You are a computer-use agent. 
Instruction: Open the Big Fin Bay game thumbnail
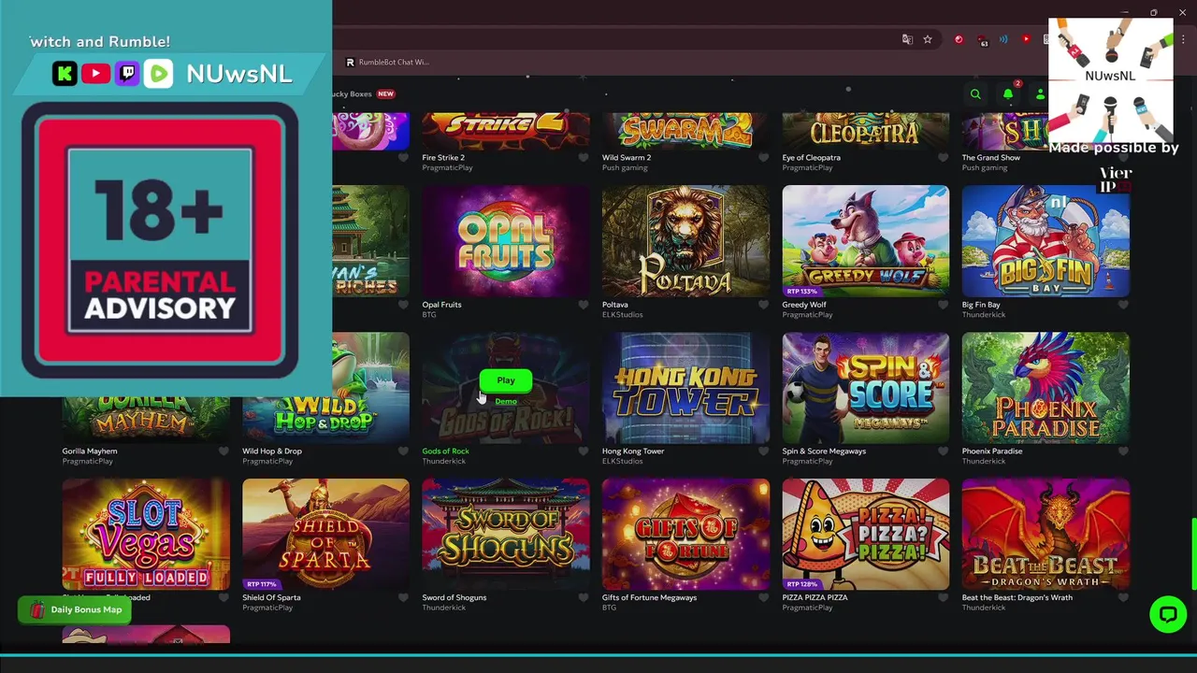click(1046, 241)
